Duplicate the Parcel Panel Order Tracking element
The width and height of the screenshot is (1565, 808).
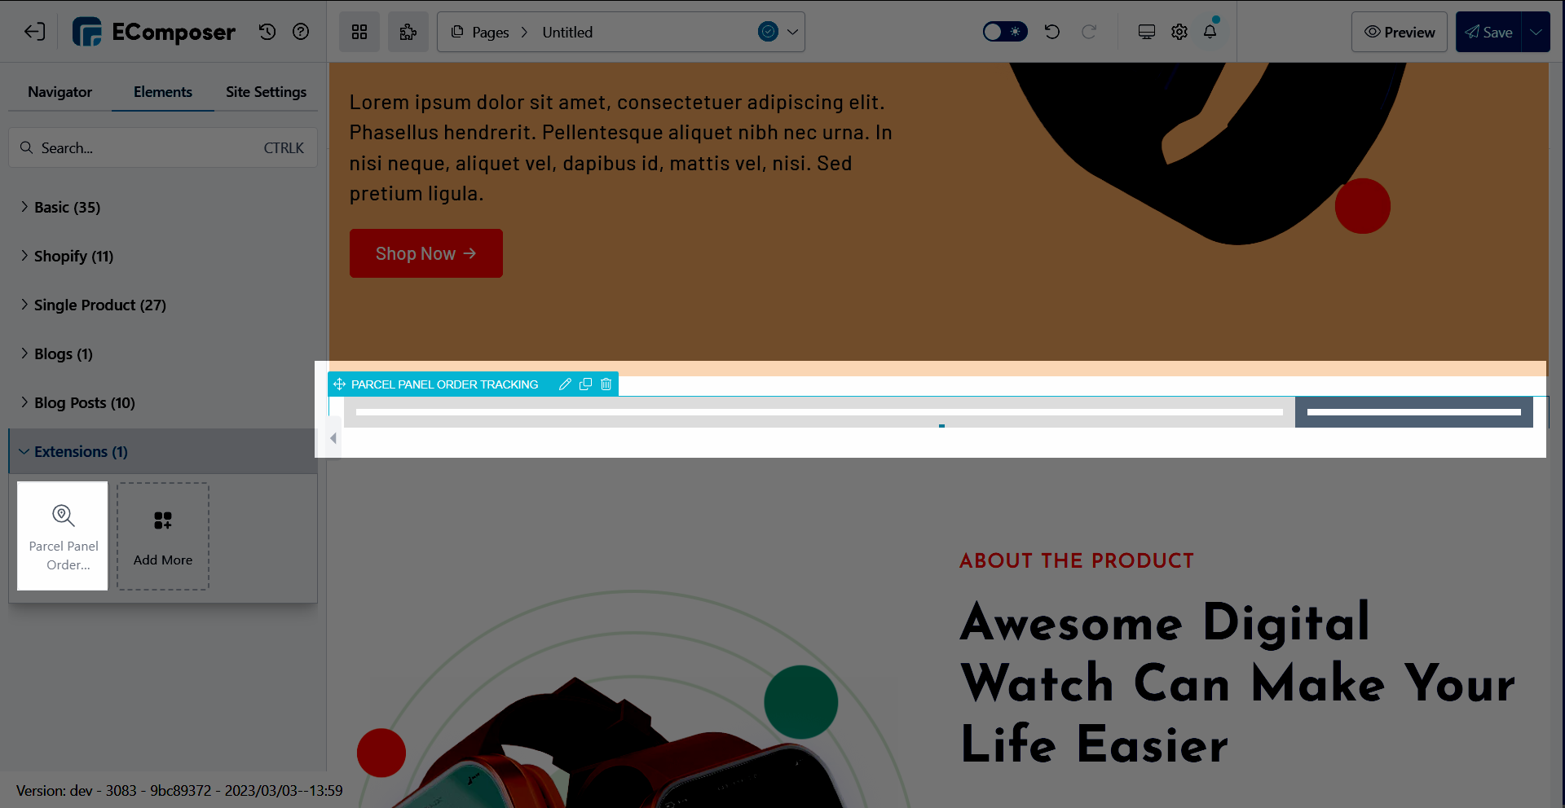tap(585, 384)
